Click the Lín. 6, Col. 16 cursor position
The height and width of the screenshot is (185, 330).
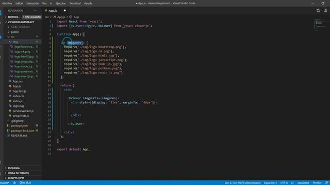click(242, 183)
